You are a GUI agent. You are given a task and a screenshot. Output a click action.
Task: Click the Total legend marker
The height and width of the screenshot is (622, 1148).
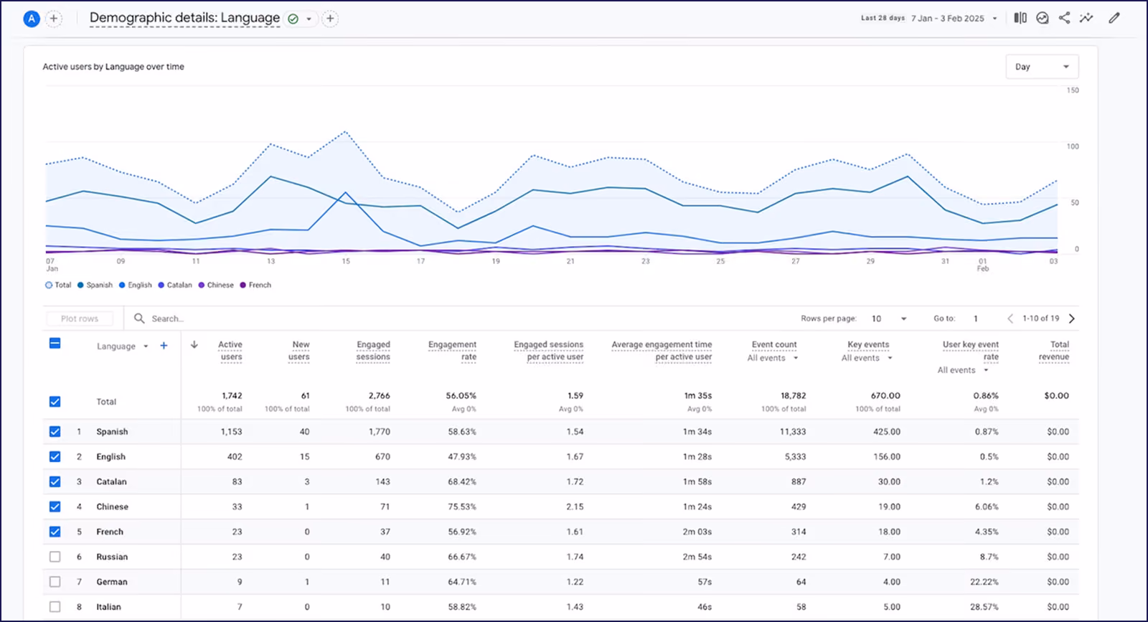tap(49, 285)
